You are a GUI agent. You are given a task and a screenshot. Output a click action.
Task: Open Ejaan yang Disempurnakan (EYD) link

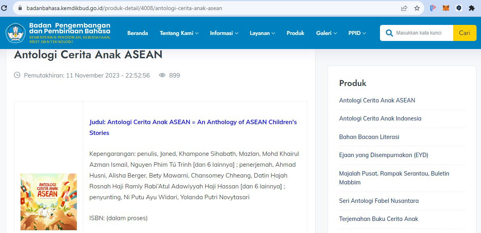click(x=384, y=155)
